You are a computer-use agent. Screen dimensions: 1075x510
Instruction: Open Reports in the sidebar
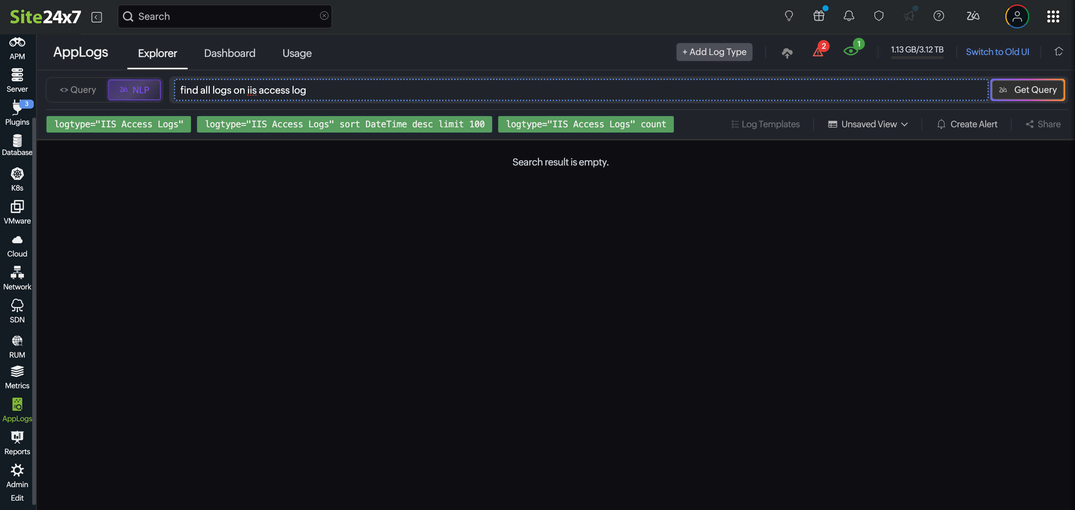17,443
